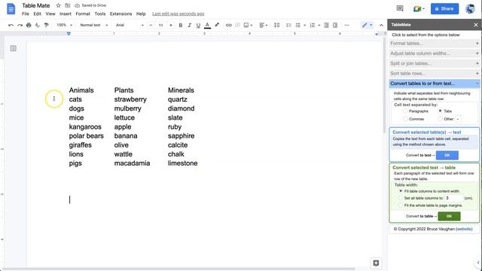Viewport: 482px width, 271px height.
Task: Open the Tools menu
Action: 100,14
